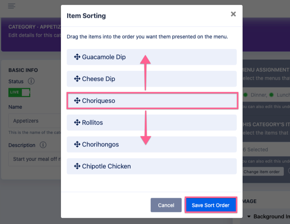
Task: Click move icon beside Chorihongos
Action: coord(77,145)
